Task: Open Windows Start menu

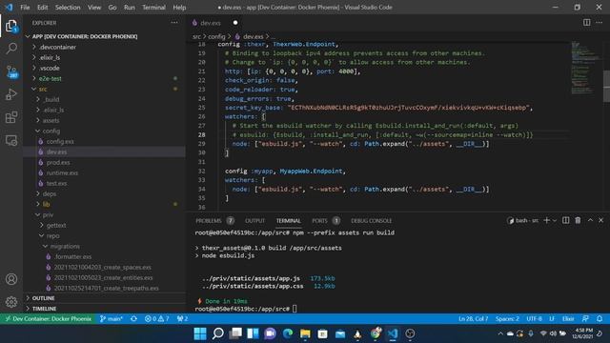Action: [x=200, y=333]
